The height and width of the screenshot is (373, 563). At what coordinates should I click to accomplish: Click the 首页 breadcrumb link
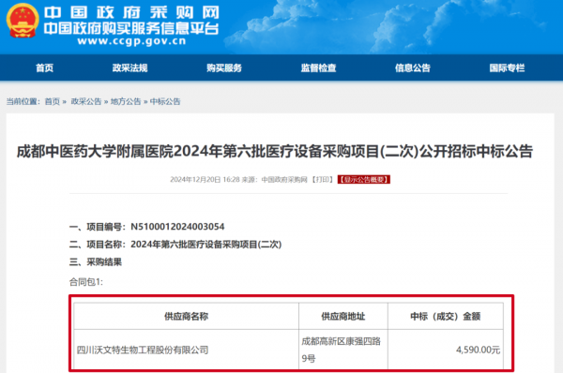[52, 101]
